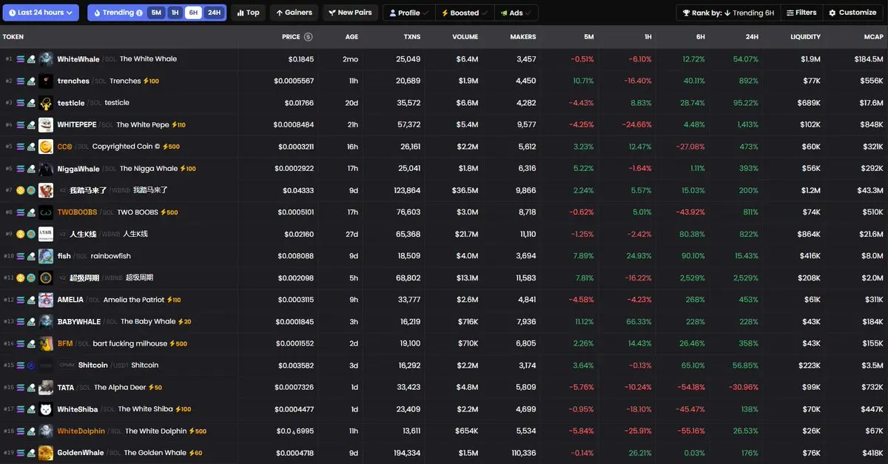This screenshot has width=888, height=464.
Task: Select the 1H trending timeframe
Action: (x=175, y=13)
